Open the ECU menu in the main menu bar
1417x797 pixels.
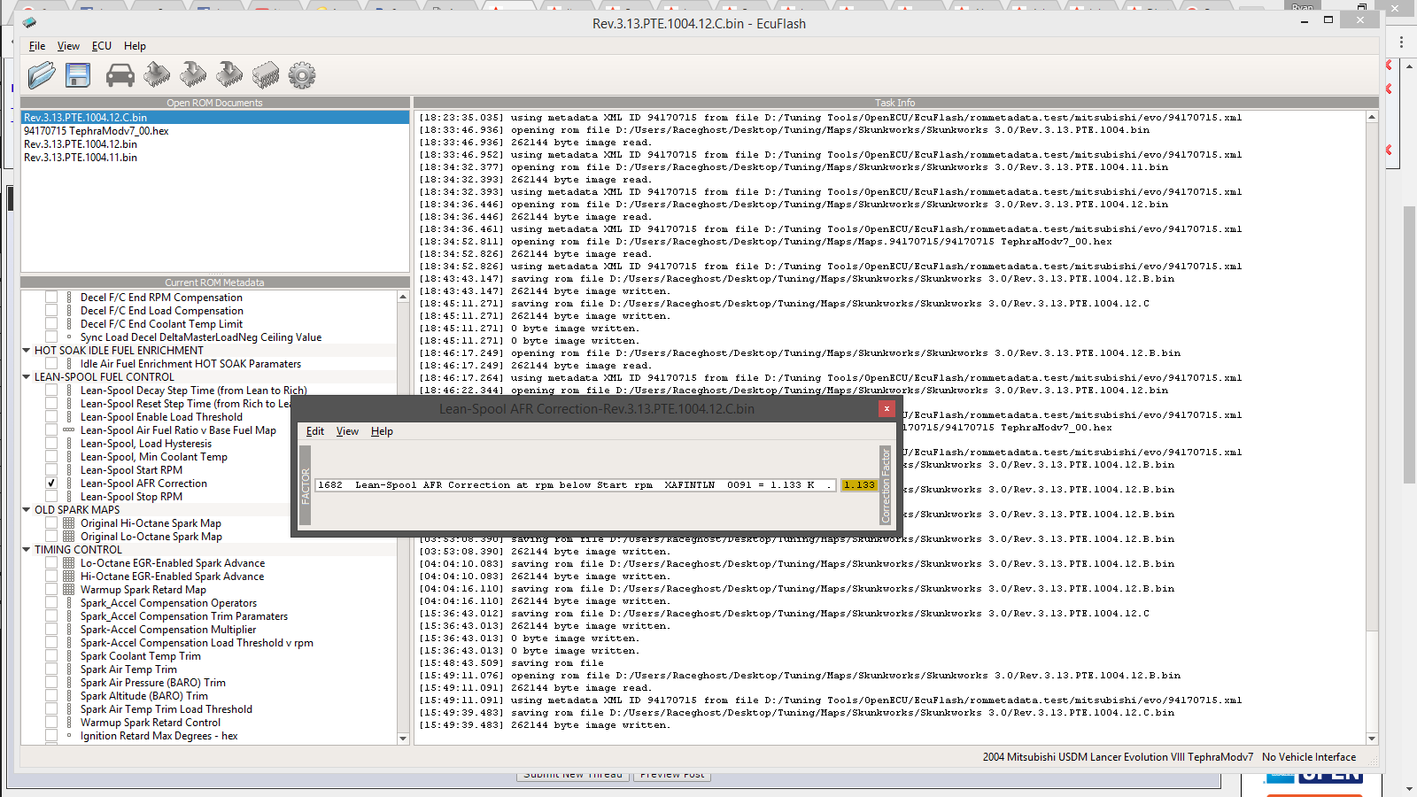(102, 46)
